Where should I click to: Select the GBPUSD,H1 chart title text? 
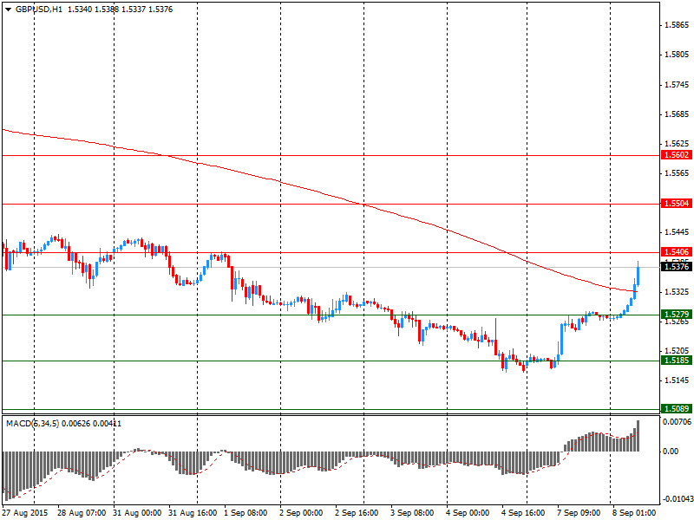point(39,10)
